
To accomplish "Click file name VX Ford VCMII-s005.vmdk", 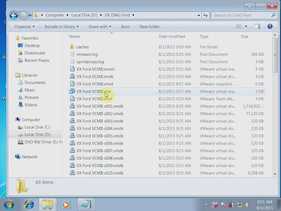I will tap(100, 136).
